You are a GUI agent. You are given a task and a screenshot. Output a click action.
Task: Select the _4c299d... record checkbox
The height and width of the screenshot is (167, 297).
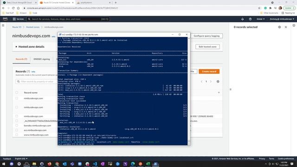(17, 121)
